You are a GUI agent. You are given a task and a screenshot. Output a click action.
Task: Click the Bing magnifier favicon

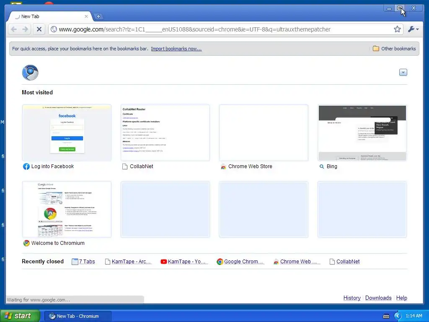point(322,166)
